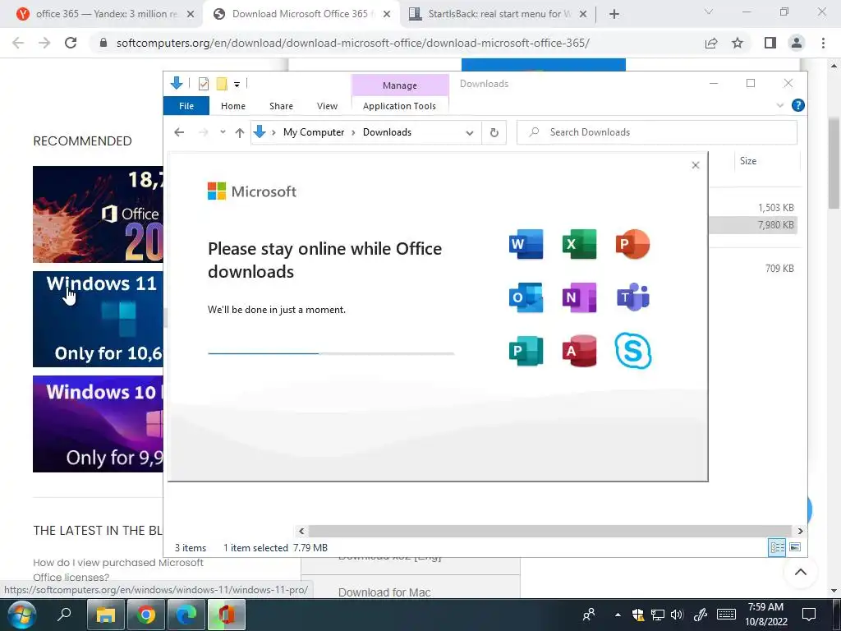Select the 709 KB file row
This screenshot has height=631, width=841.
(753, 269)
